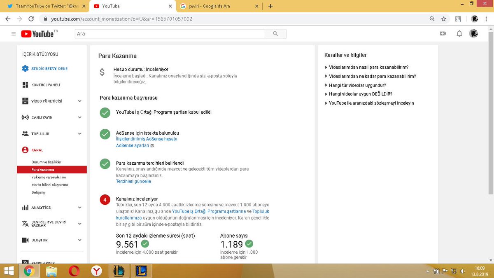Open the Chrome three-dot menu
494x278 pixels.
tap(486, 19)
